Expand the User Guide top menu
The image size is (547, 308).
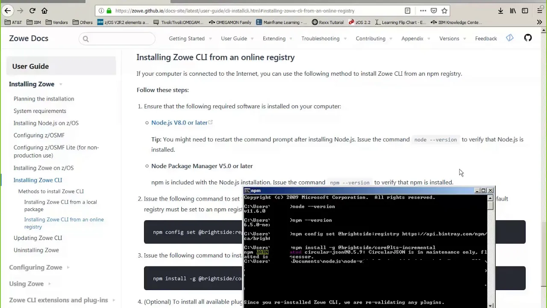click(237, 38)
